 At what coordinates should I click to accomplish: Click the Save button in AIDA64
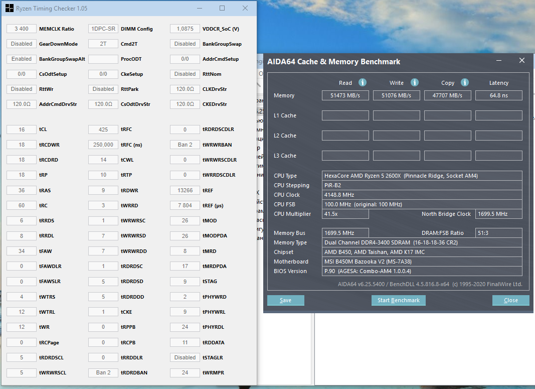286,300
